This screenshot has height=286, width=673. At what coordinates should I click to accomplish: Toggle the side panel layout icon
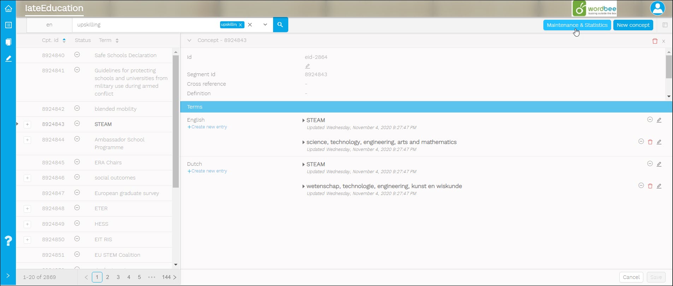click(665, 25)
